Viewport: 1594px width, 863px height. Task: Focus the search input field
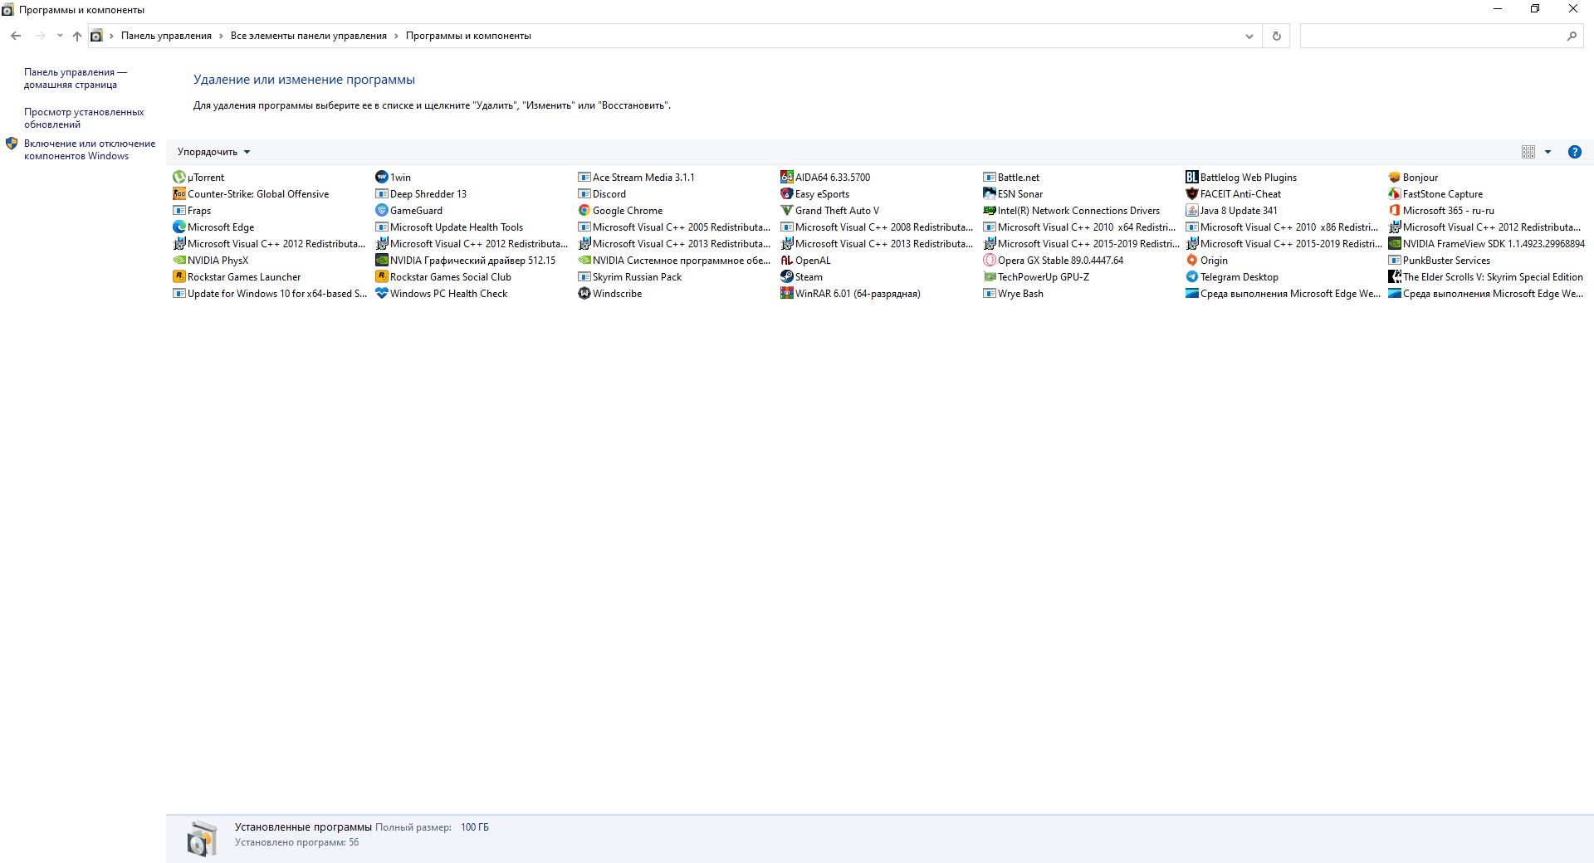point(1432,36)
